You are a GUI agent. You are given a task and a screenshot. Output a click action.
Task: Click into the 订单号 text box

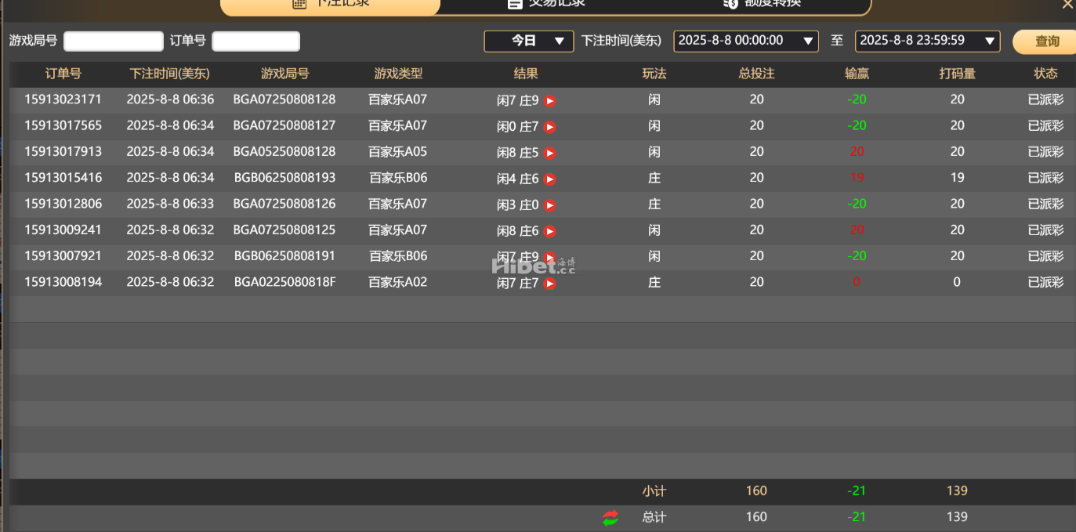tap(256, 42)
